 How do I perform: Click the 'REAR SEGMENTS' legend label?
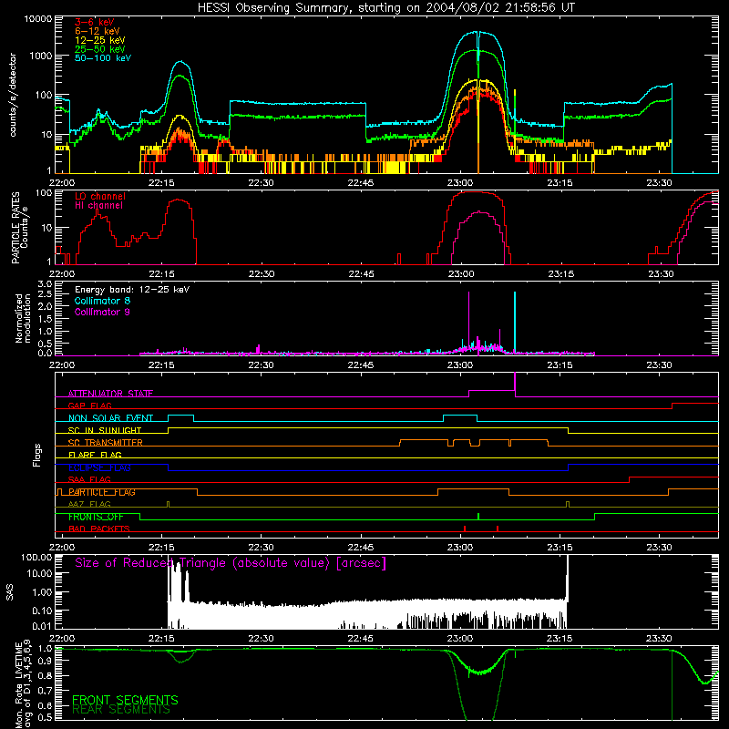[121, 710]
